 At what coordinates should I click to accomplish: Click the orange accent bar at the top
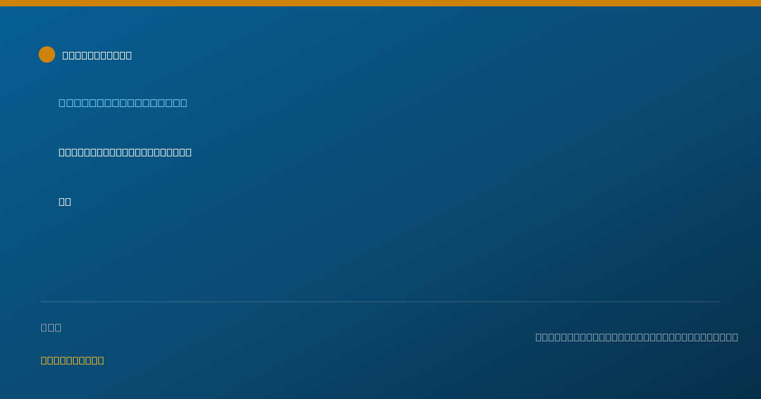point(380,3)
